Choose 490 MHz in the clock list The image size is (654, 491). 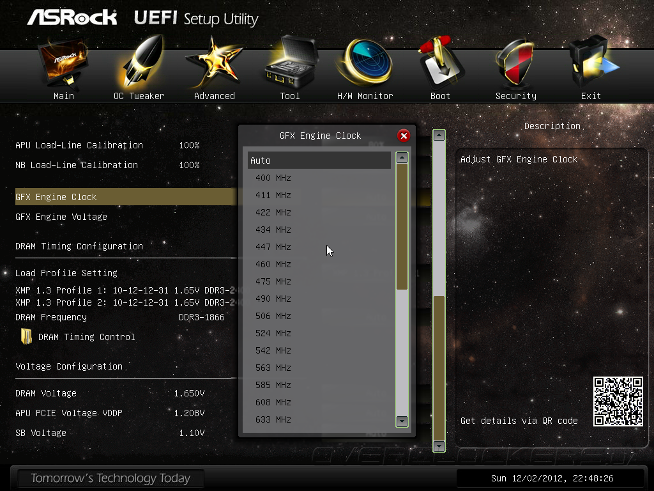click(x=319, y=299)
